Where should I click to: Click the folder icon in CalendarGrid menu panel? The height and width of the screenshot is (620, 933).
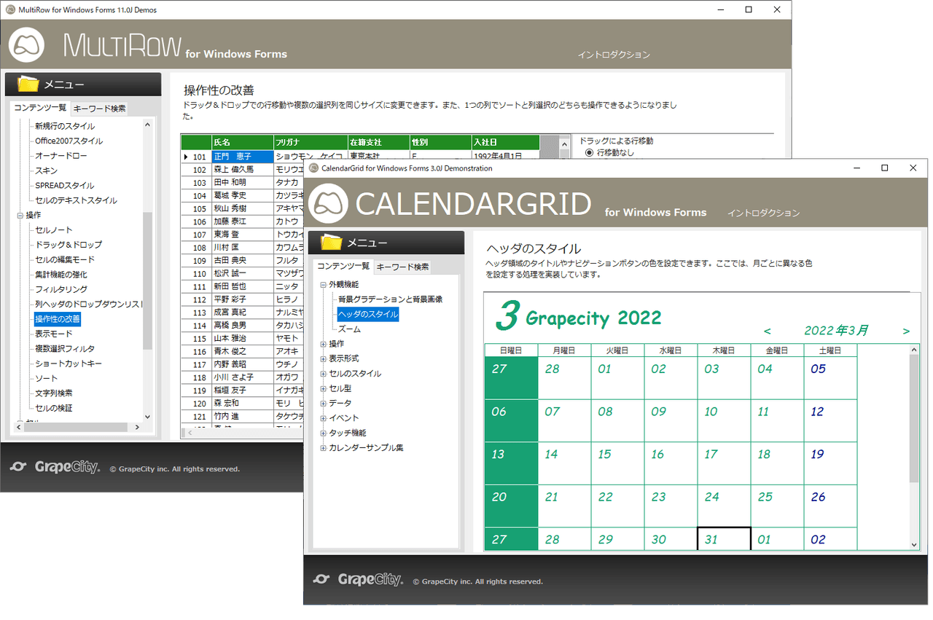pos(332,243)
